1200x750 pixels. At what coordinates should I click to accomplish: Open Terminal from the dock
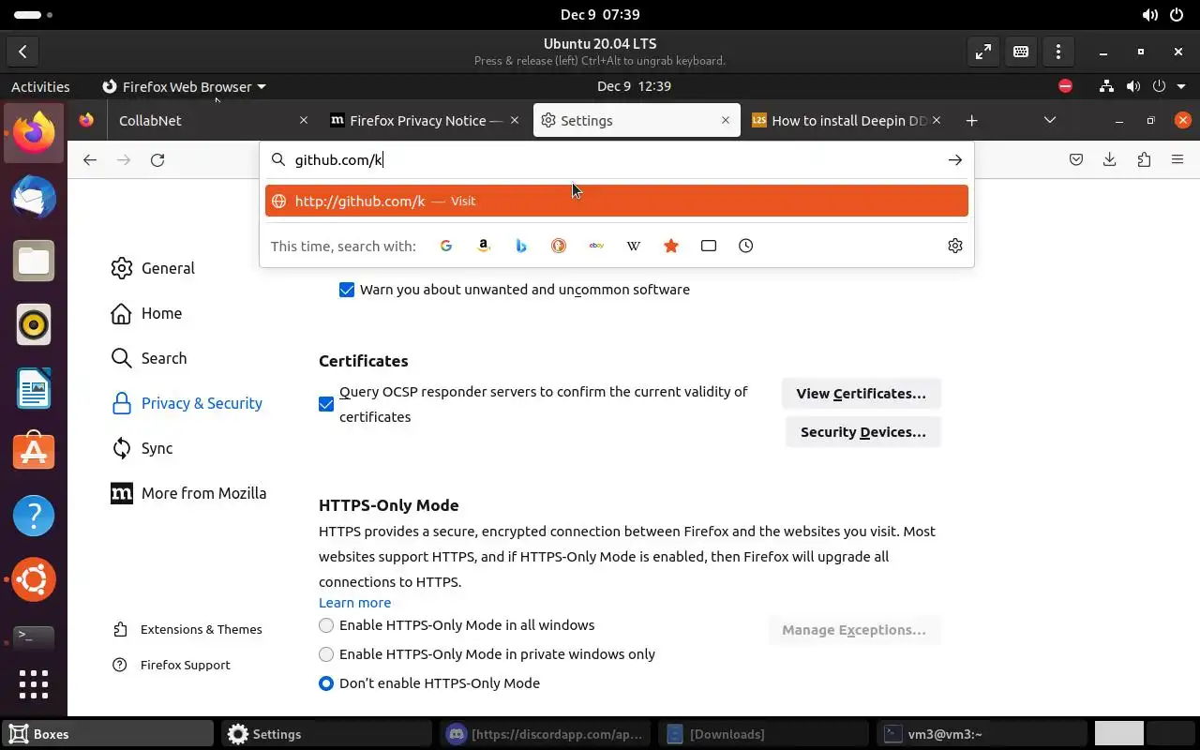[34, 637]
